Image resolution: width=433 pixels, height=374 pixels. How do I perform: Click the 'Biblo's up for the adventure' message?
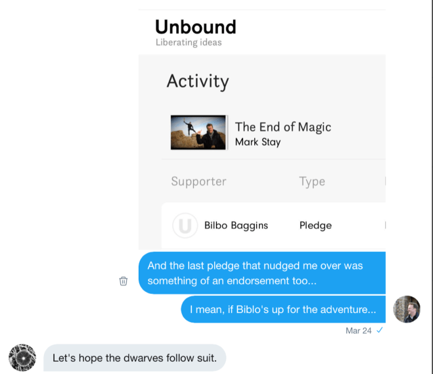[x=283, y=310]
